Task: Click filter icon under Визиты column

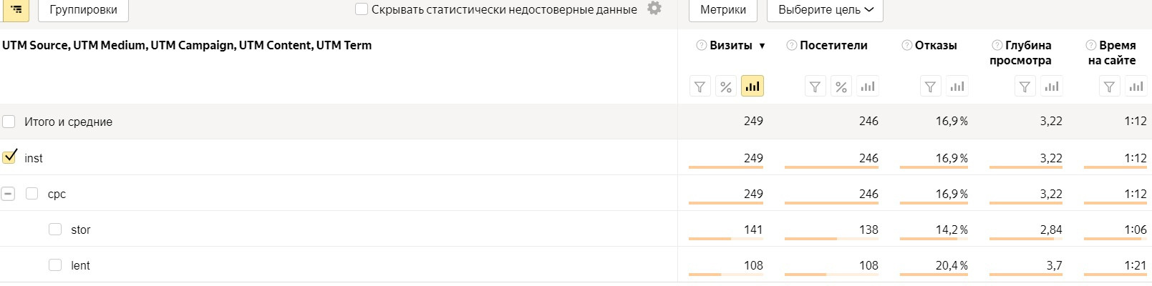Action: coord(700,87)
